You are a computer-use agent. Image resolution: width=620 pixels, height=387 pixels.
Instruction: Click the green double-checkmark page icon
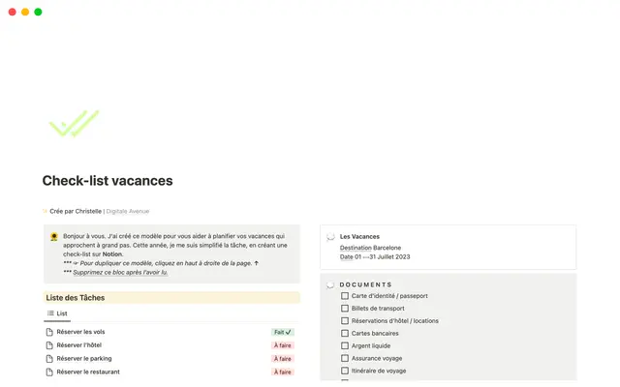74,124
